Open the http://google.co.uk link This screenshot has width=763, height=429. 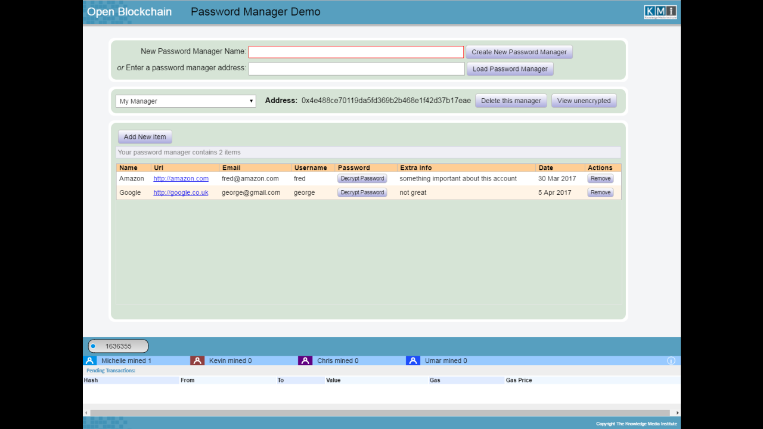coord(181,192)
